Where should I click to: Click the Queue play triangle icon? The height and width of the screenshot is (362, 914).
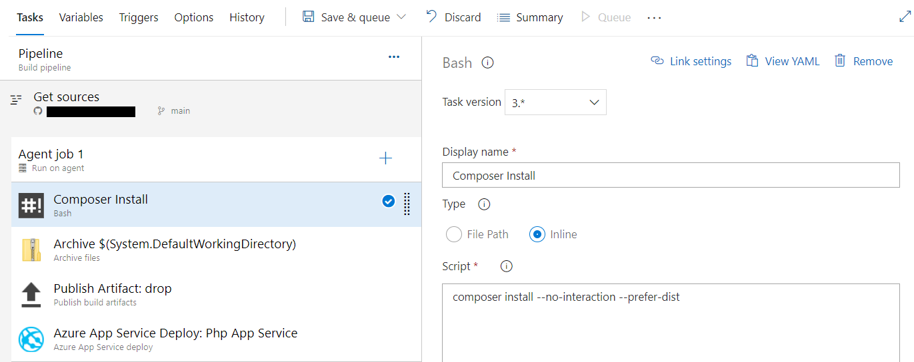(586, 17)
